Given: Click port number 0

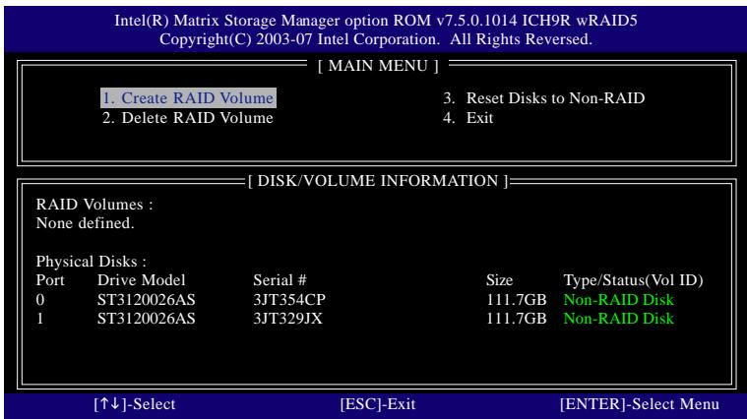Looking at the screenshot, I should [40, 299].
